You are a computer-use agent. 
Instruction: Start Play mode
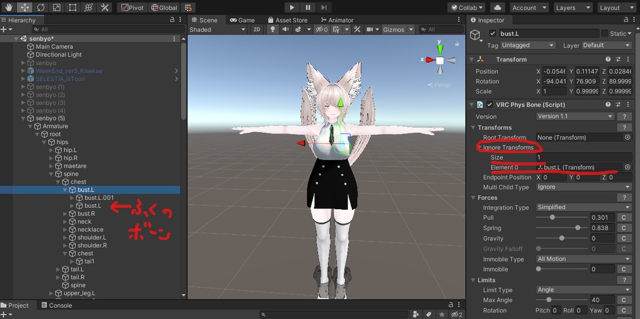[x=292, y=7]
